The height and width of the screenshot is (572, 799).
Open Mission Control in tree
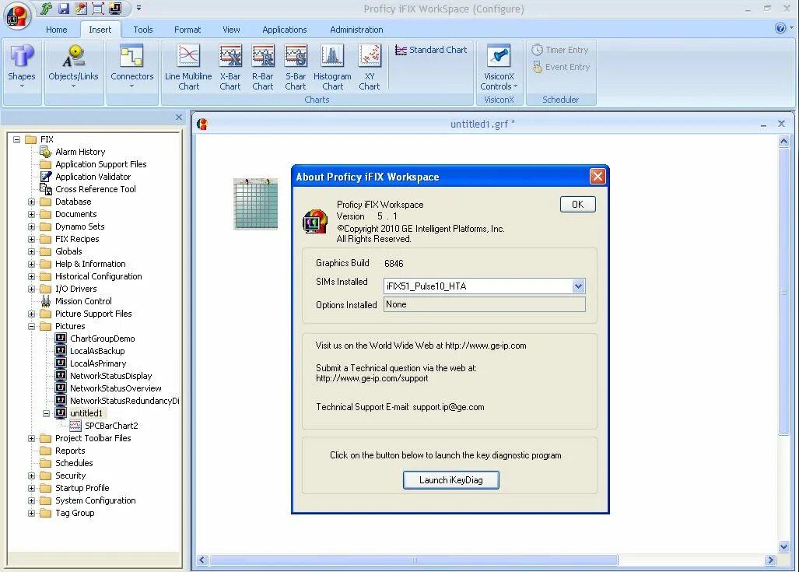(x=83, y=301)
